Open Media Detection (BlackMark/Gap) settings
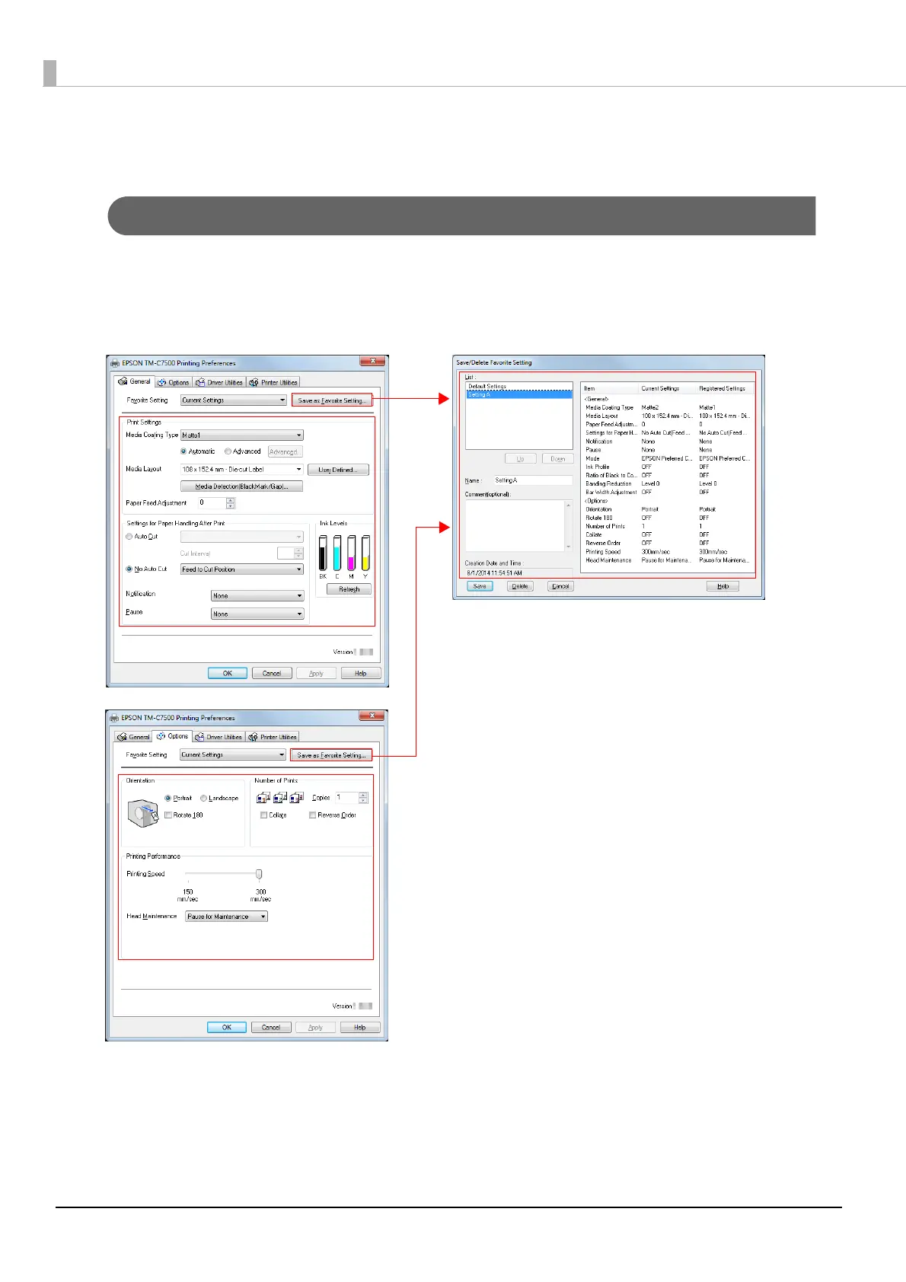The height and width of the screenshot is (1282, 906). [241, 486]
